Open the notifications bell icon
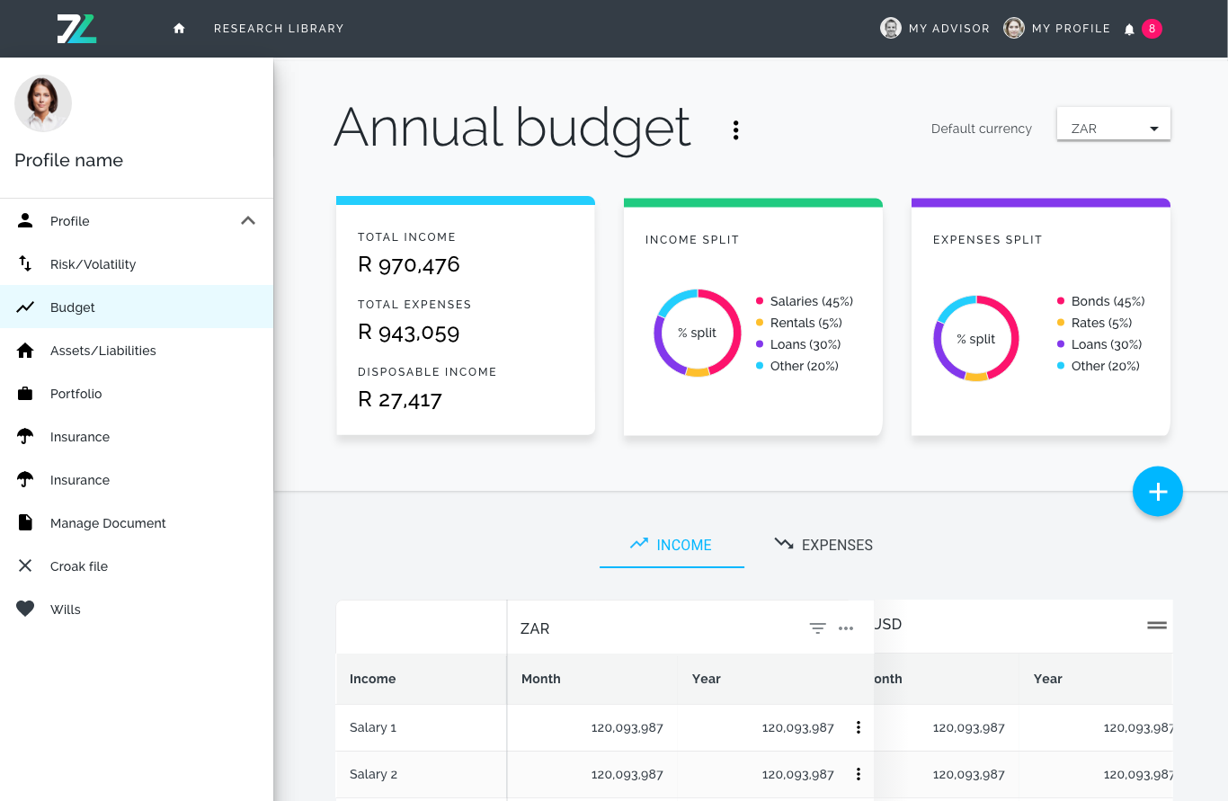This screenshot has width=1228, height=801. point(1129,29)
